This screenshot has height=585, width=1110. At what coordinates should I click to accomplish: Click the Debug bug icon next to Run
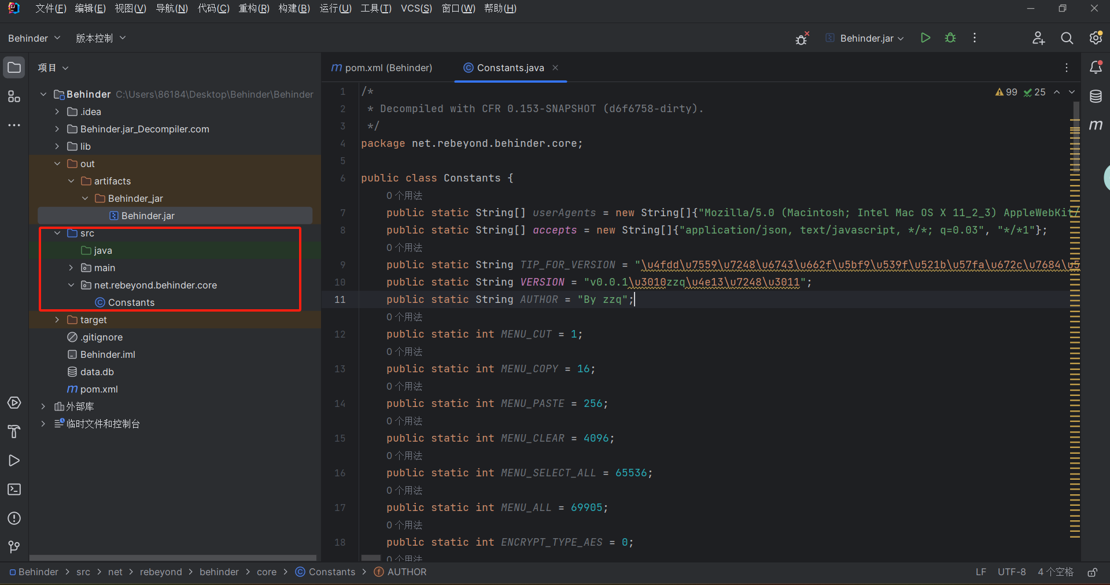(x=950, y=38)
